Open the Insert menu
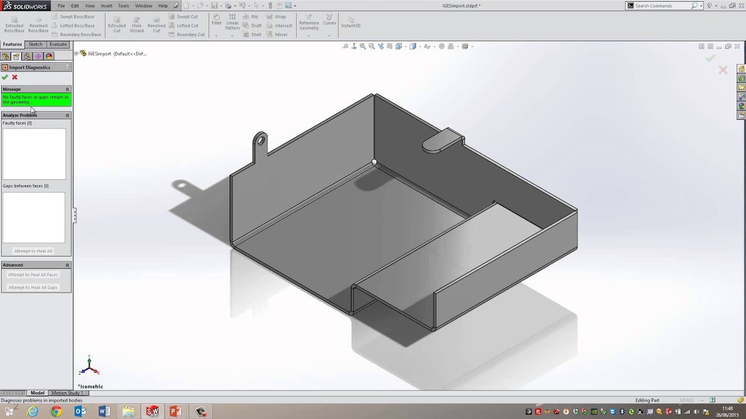Screen dimensions: 746x419 [x=107, y=6]
